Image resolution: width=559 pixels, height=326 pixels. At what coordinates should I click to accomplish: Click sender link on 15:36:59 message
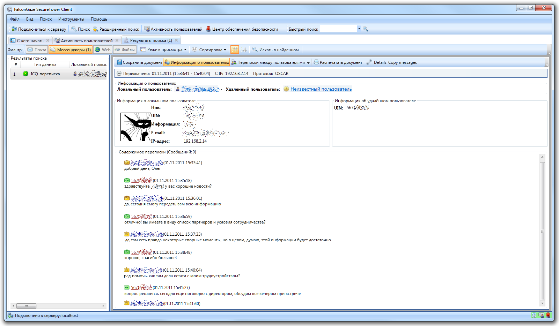(141, 216)
